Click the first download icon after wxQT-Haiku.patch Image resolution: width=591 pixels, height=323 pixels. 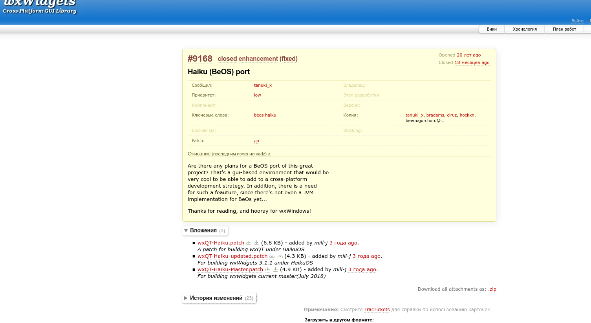click(x=249, y=243)
